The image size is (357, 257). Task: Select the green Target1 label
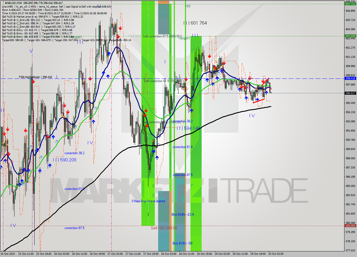click(x=184, y=38)
